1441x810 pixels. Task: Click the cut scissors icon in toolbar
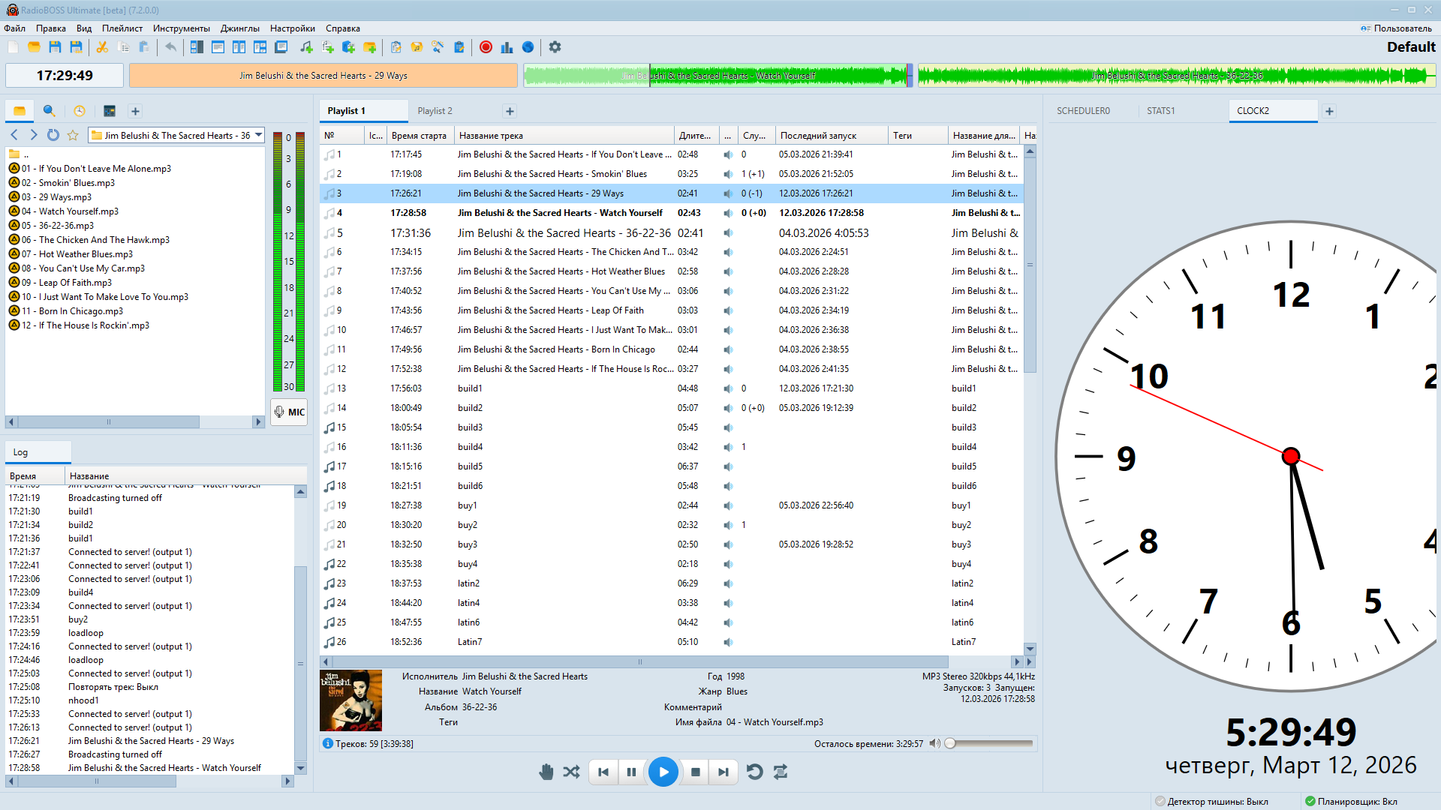tap(102, 47)
